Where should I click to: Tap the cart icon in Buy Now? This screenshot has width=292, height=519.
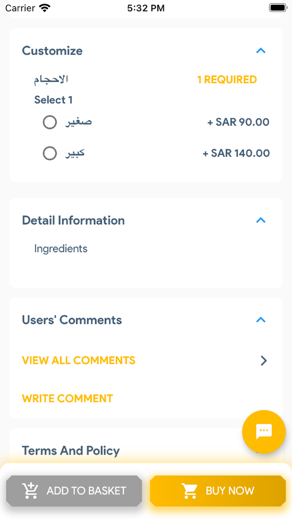pos(190,491)
